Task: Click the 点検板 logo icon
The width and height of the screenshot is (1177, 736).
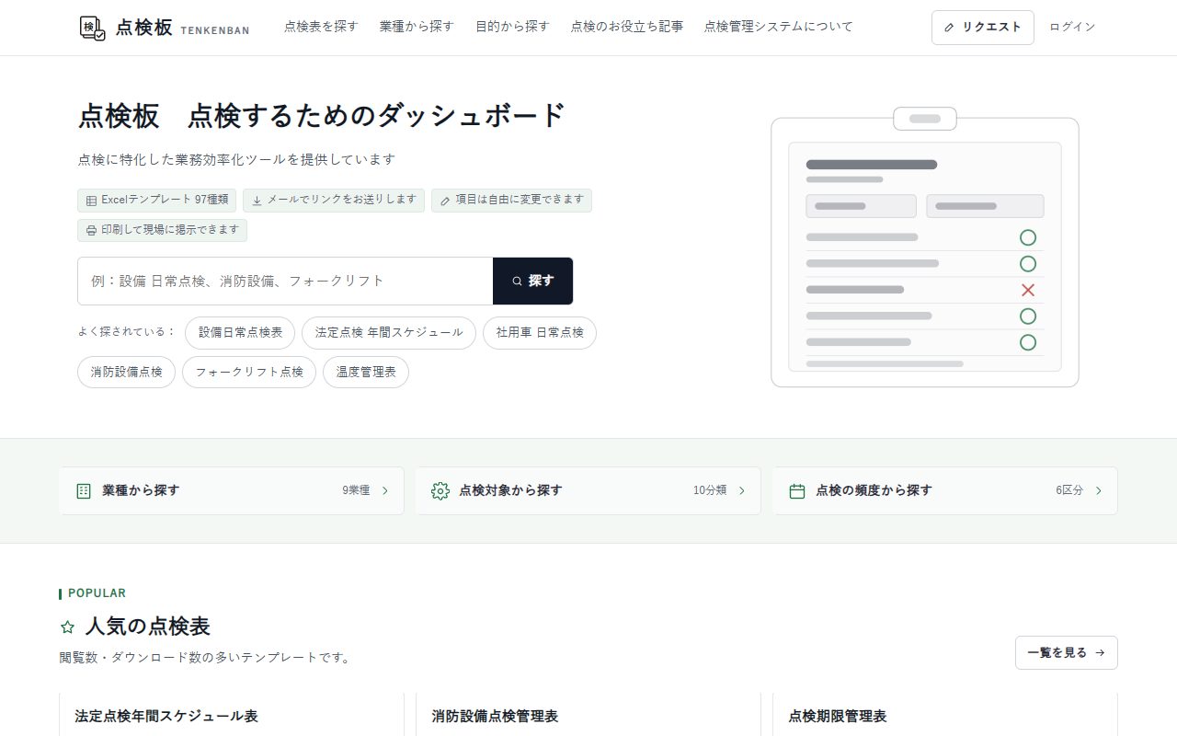Action: tap(93, 28)
